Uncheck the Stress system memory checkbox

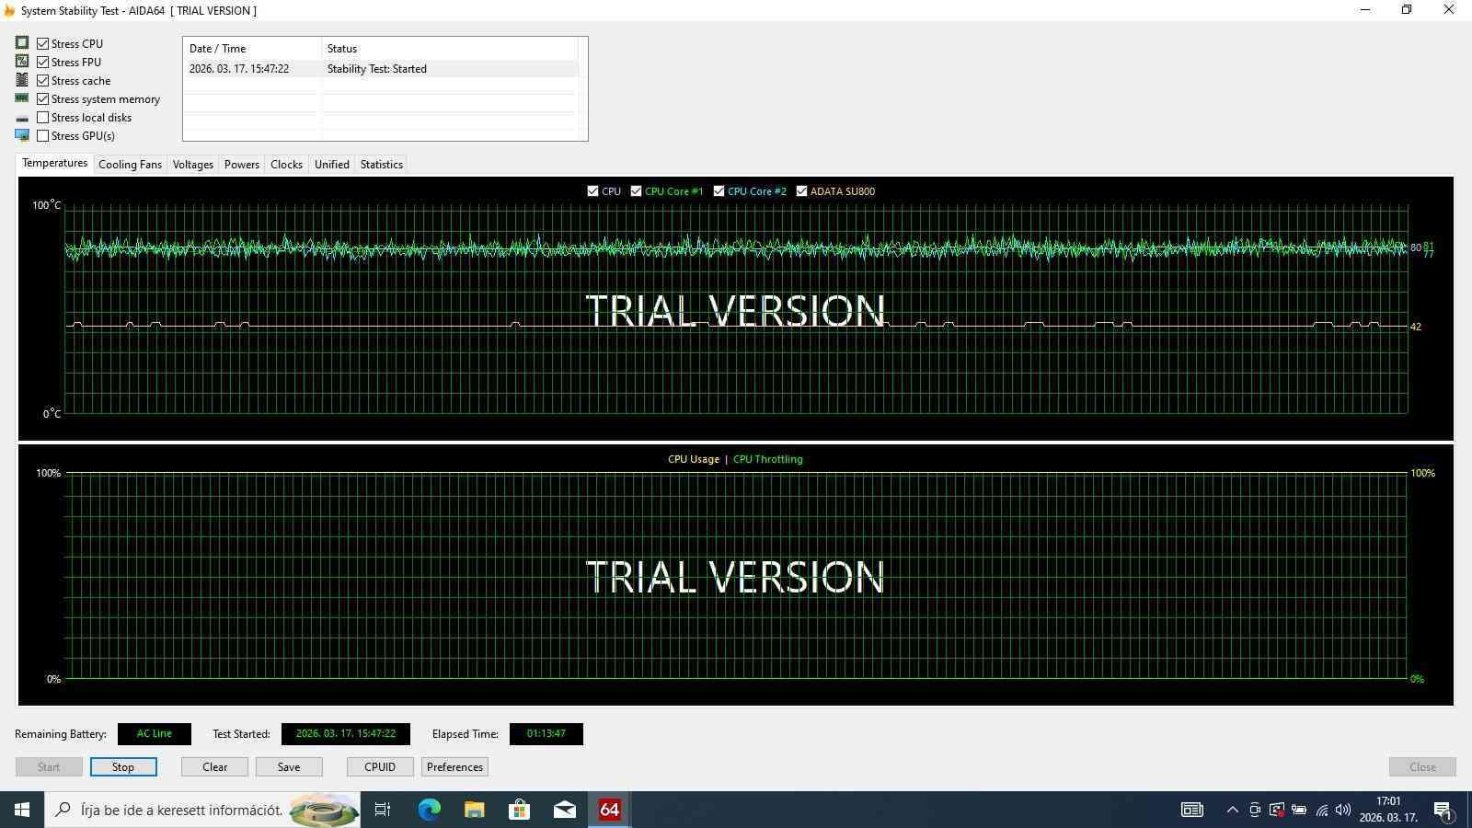43,98
